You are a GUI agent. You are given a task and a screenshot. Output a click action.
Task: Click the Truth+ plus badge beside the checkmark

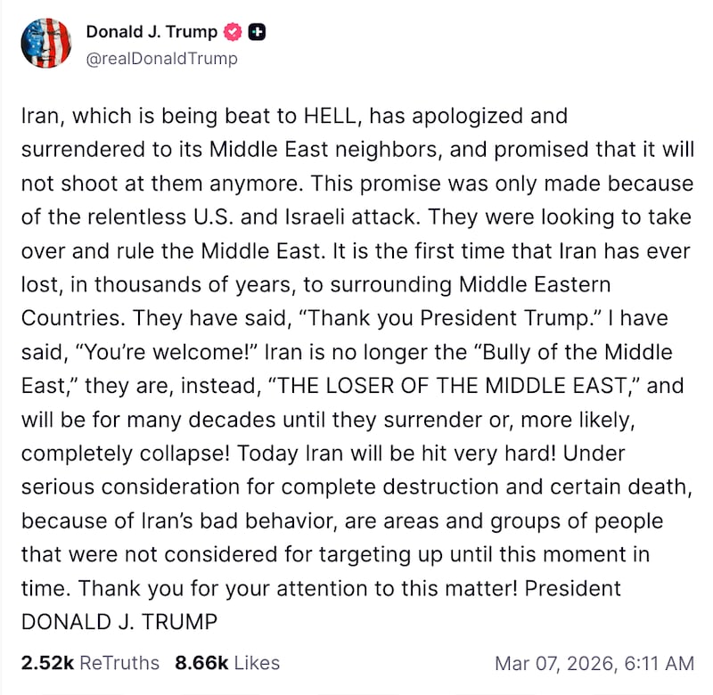[256, 29]
